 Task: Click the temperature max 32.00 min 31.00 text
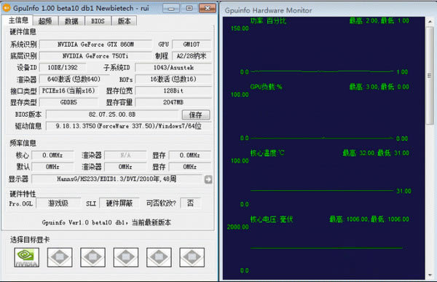(376, 153)
